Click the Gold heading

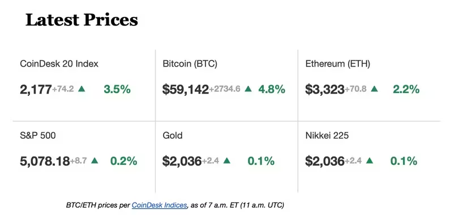point(173,135)
